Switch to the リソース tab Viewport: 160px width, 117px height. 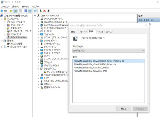pyautogui.click(x=108, y=32)
